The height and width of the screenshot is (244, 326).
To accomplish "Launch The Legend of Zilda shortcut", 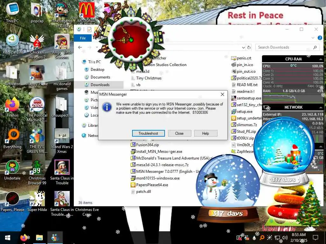I will [x=62, y=15].
